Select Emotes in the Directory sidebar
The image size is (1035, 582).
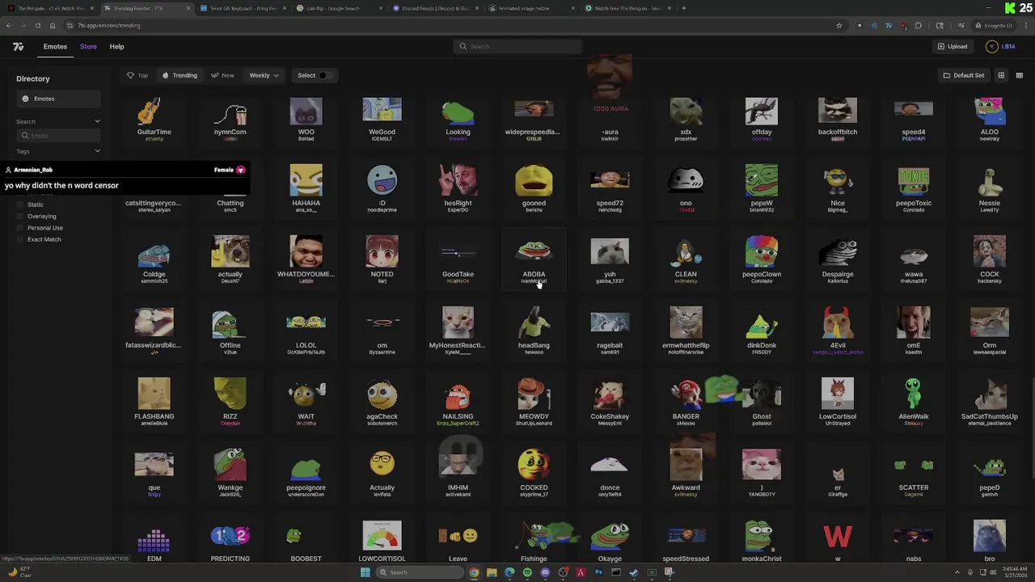[x=58, y=99]
